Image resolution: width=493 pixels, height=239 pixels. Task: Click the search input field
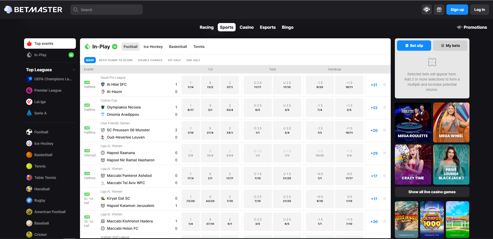click(x=106, y=10)
